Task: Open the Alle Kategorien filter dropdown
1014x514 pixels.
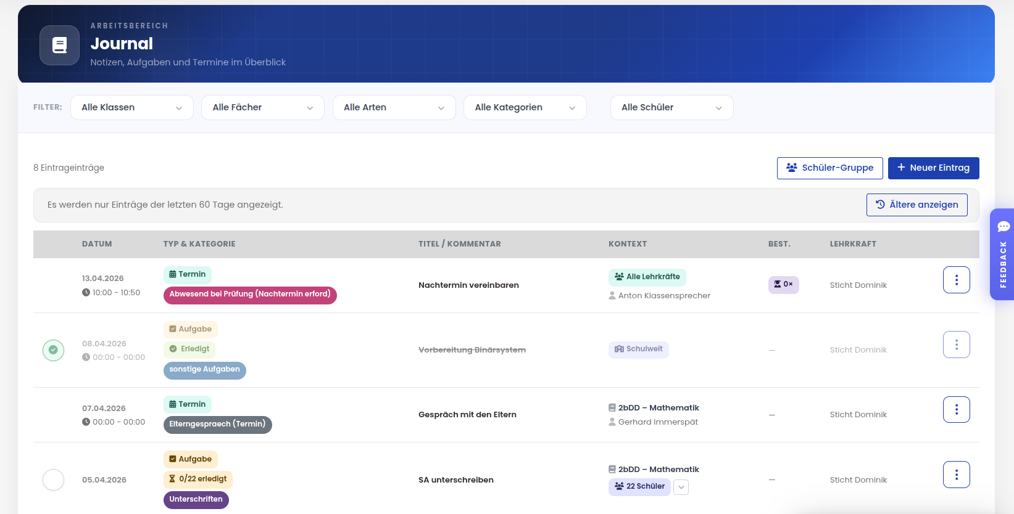Action: tap(525, 107)
